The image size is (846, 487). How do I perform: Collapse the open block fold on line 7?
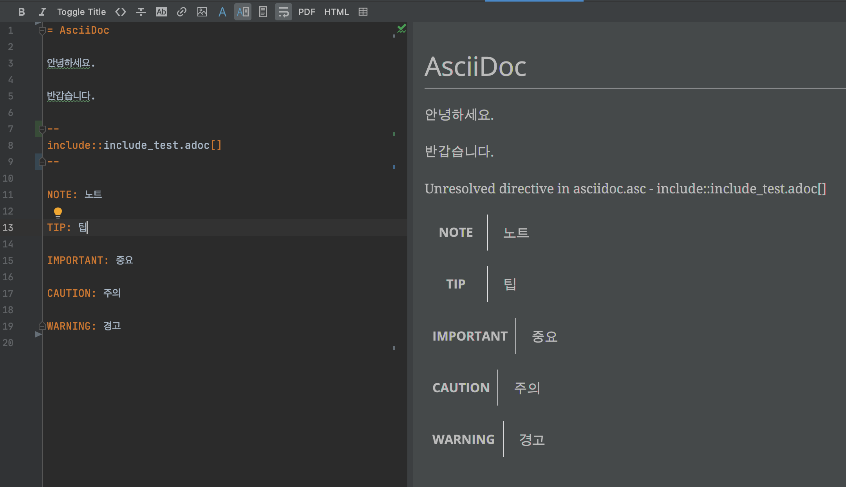click(42, 129)
